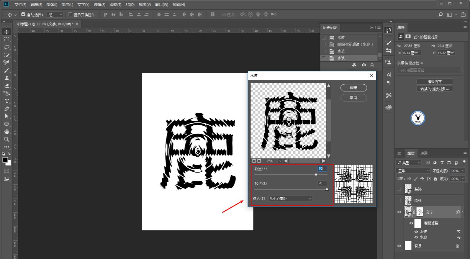Open the opacity 不透明度 dropdown arrow
470x259 pixels.
click(463, 171)
